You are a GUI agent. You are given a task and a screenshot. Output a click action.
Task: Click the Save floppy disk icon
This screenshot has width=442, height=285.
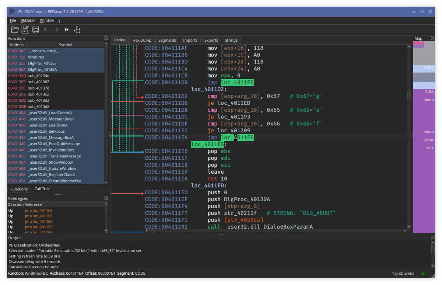tap(25, 29)
